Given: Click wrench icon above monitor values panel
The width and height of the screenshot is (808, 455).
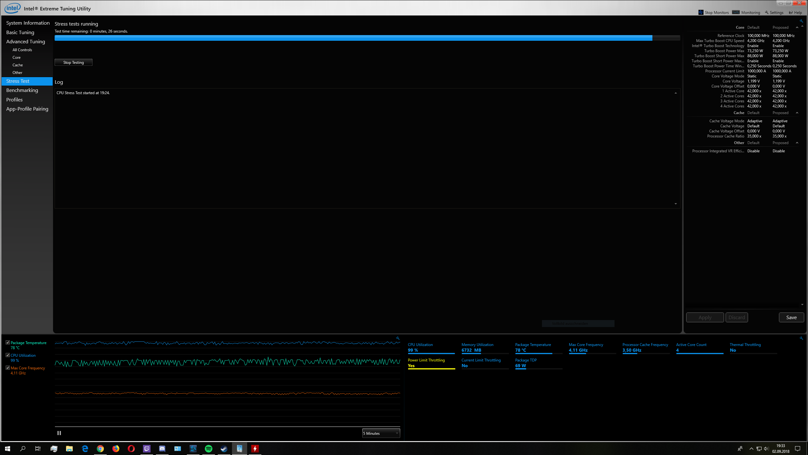Looking at the screenshot, I should (801, 338).
